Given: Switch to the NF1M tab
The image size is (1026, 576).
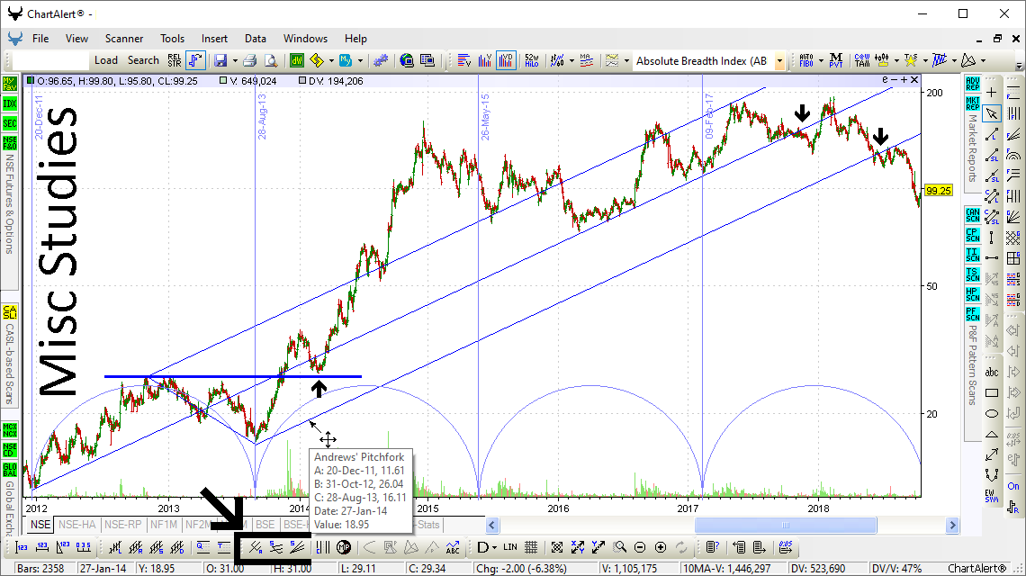Looking at the screenshot, I should pyautogui.click(x=164, y=525).
